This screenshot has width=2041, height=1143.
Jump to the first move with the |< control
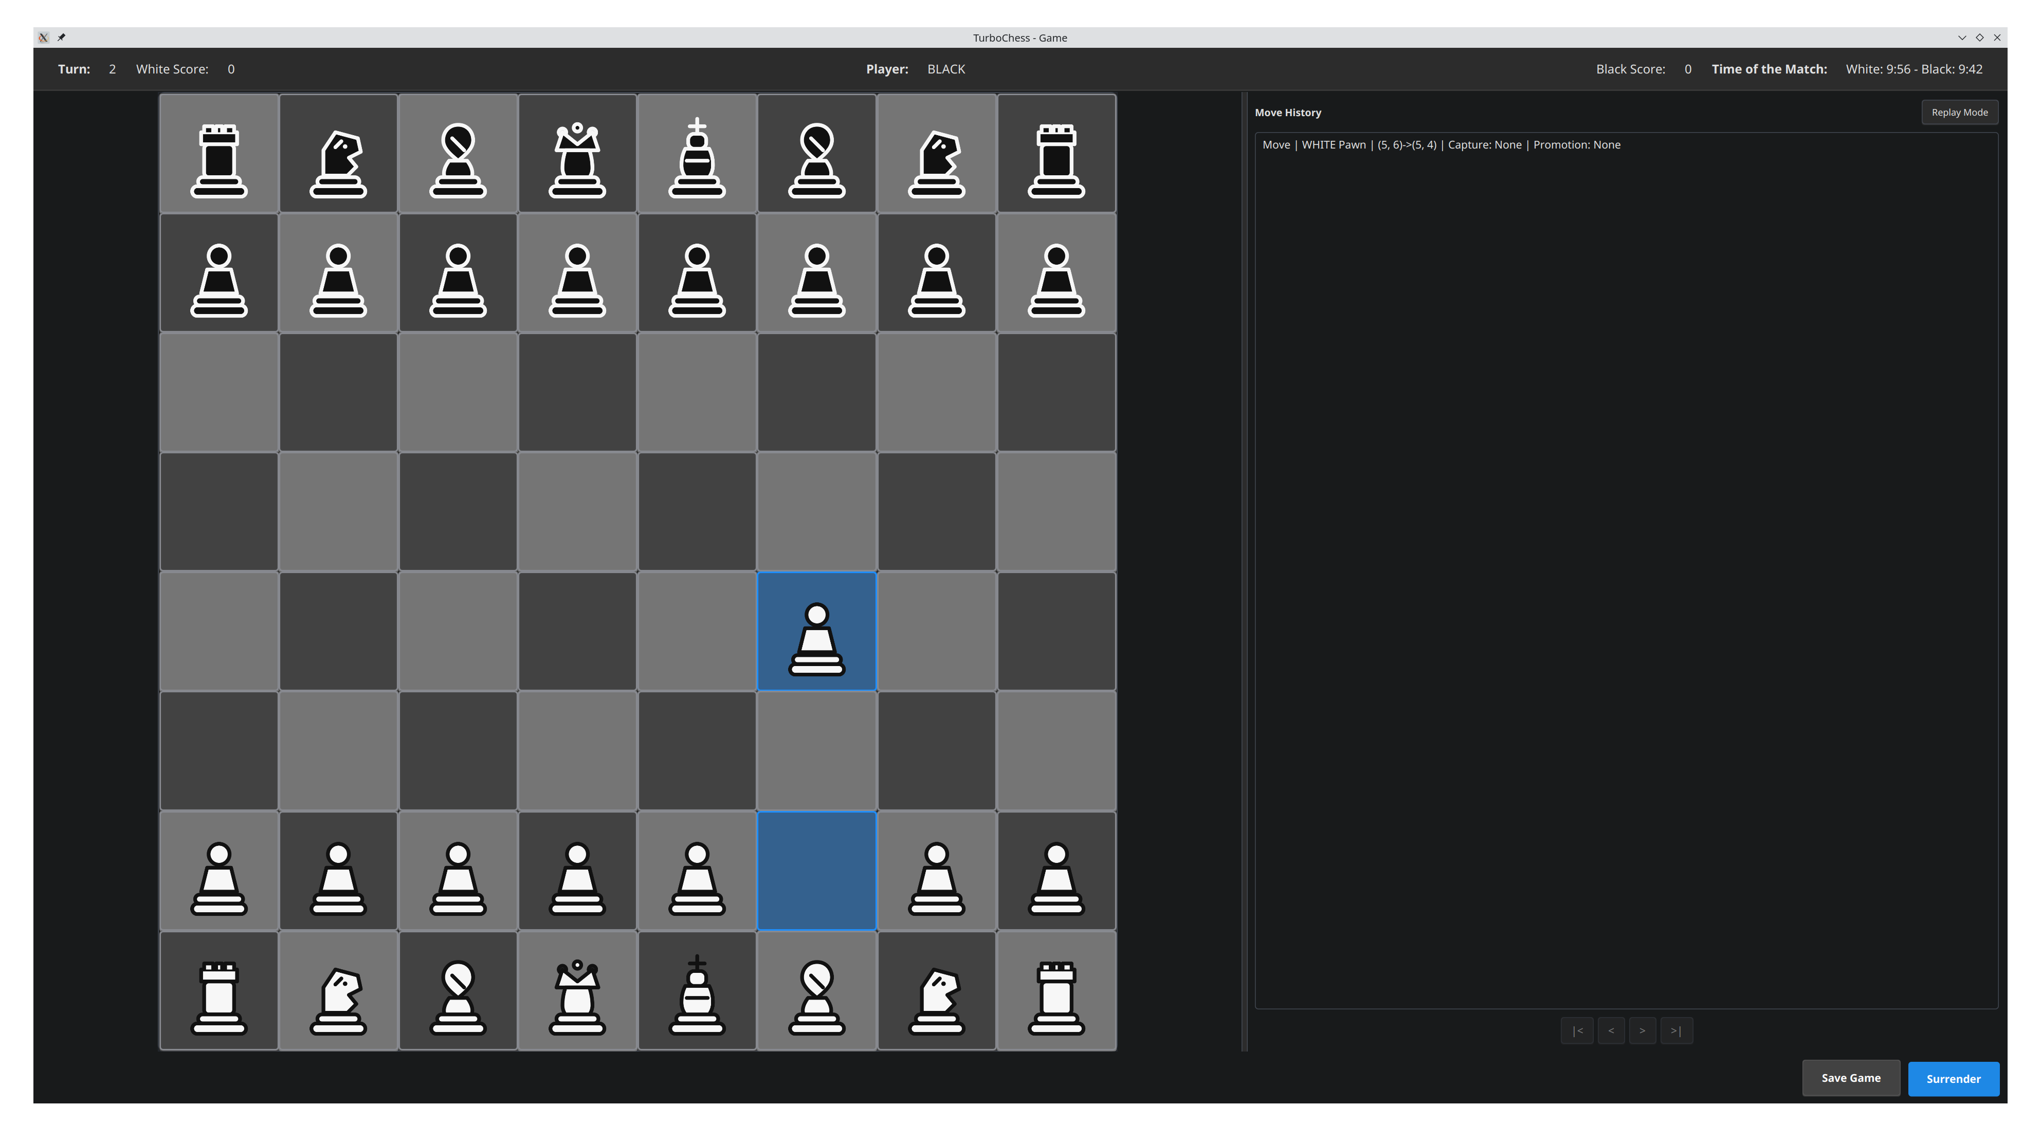1577,1030
